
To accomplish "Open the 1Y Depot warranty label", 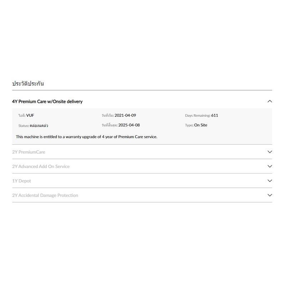I will (21, 181).
